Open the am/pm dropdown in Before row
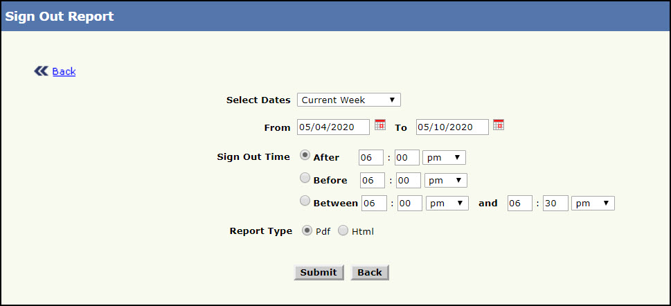 tap(445, 180)
